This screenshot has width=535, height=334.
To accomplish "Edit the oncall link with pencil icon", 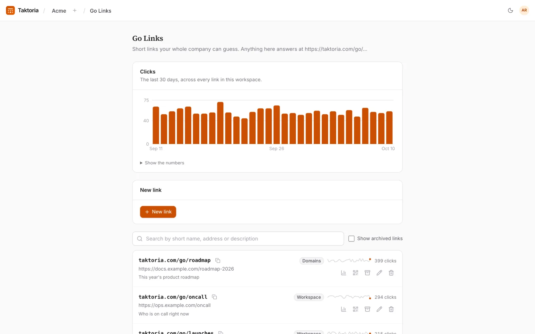I will point(379,309).
